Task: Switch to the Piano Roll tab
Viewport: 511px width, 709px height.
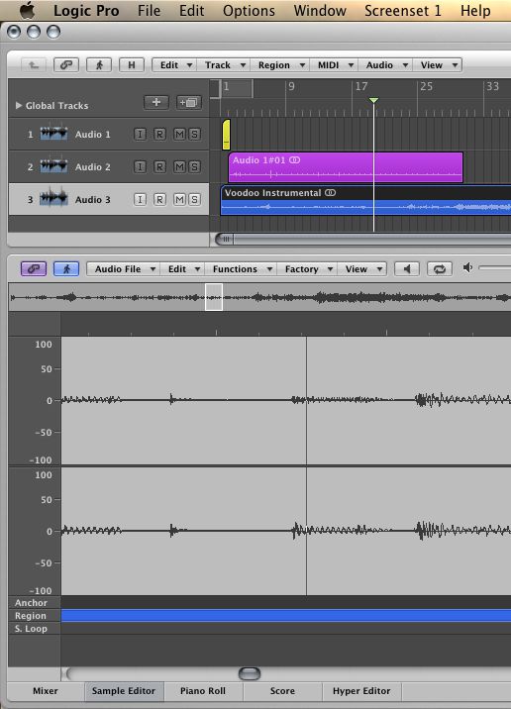Action: (203, 691)
